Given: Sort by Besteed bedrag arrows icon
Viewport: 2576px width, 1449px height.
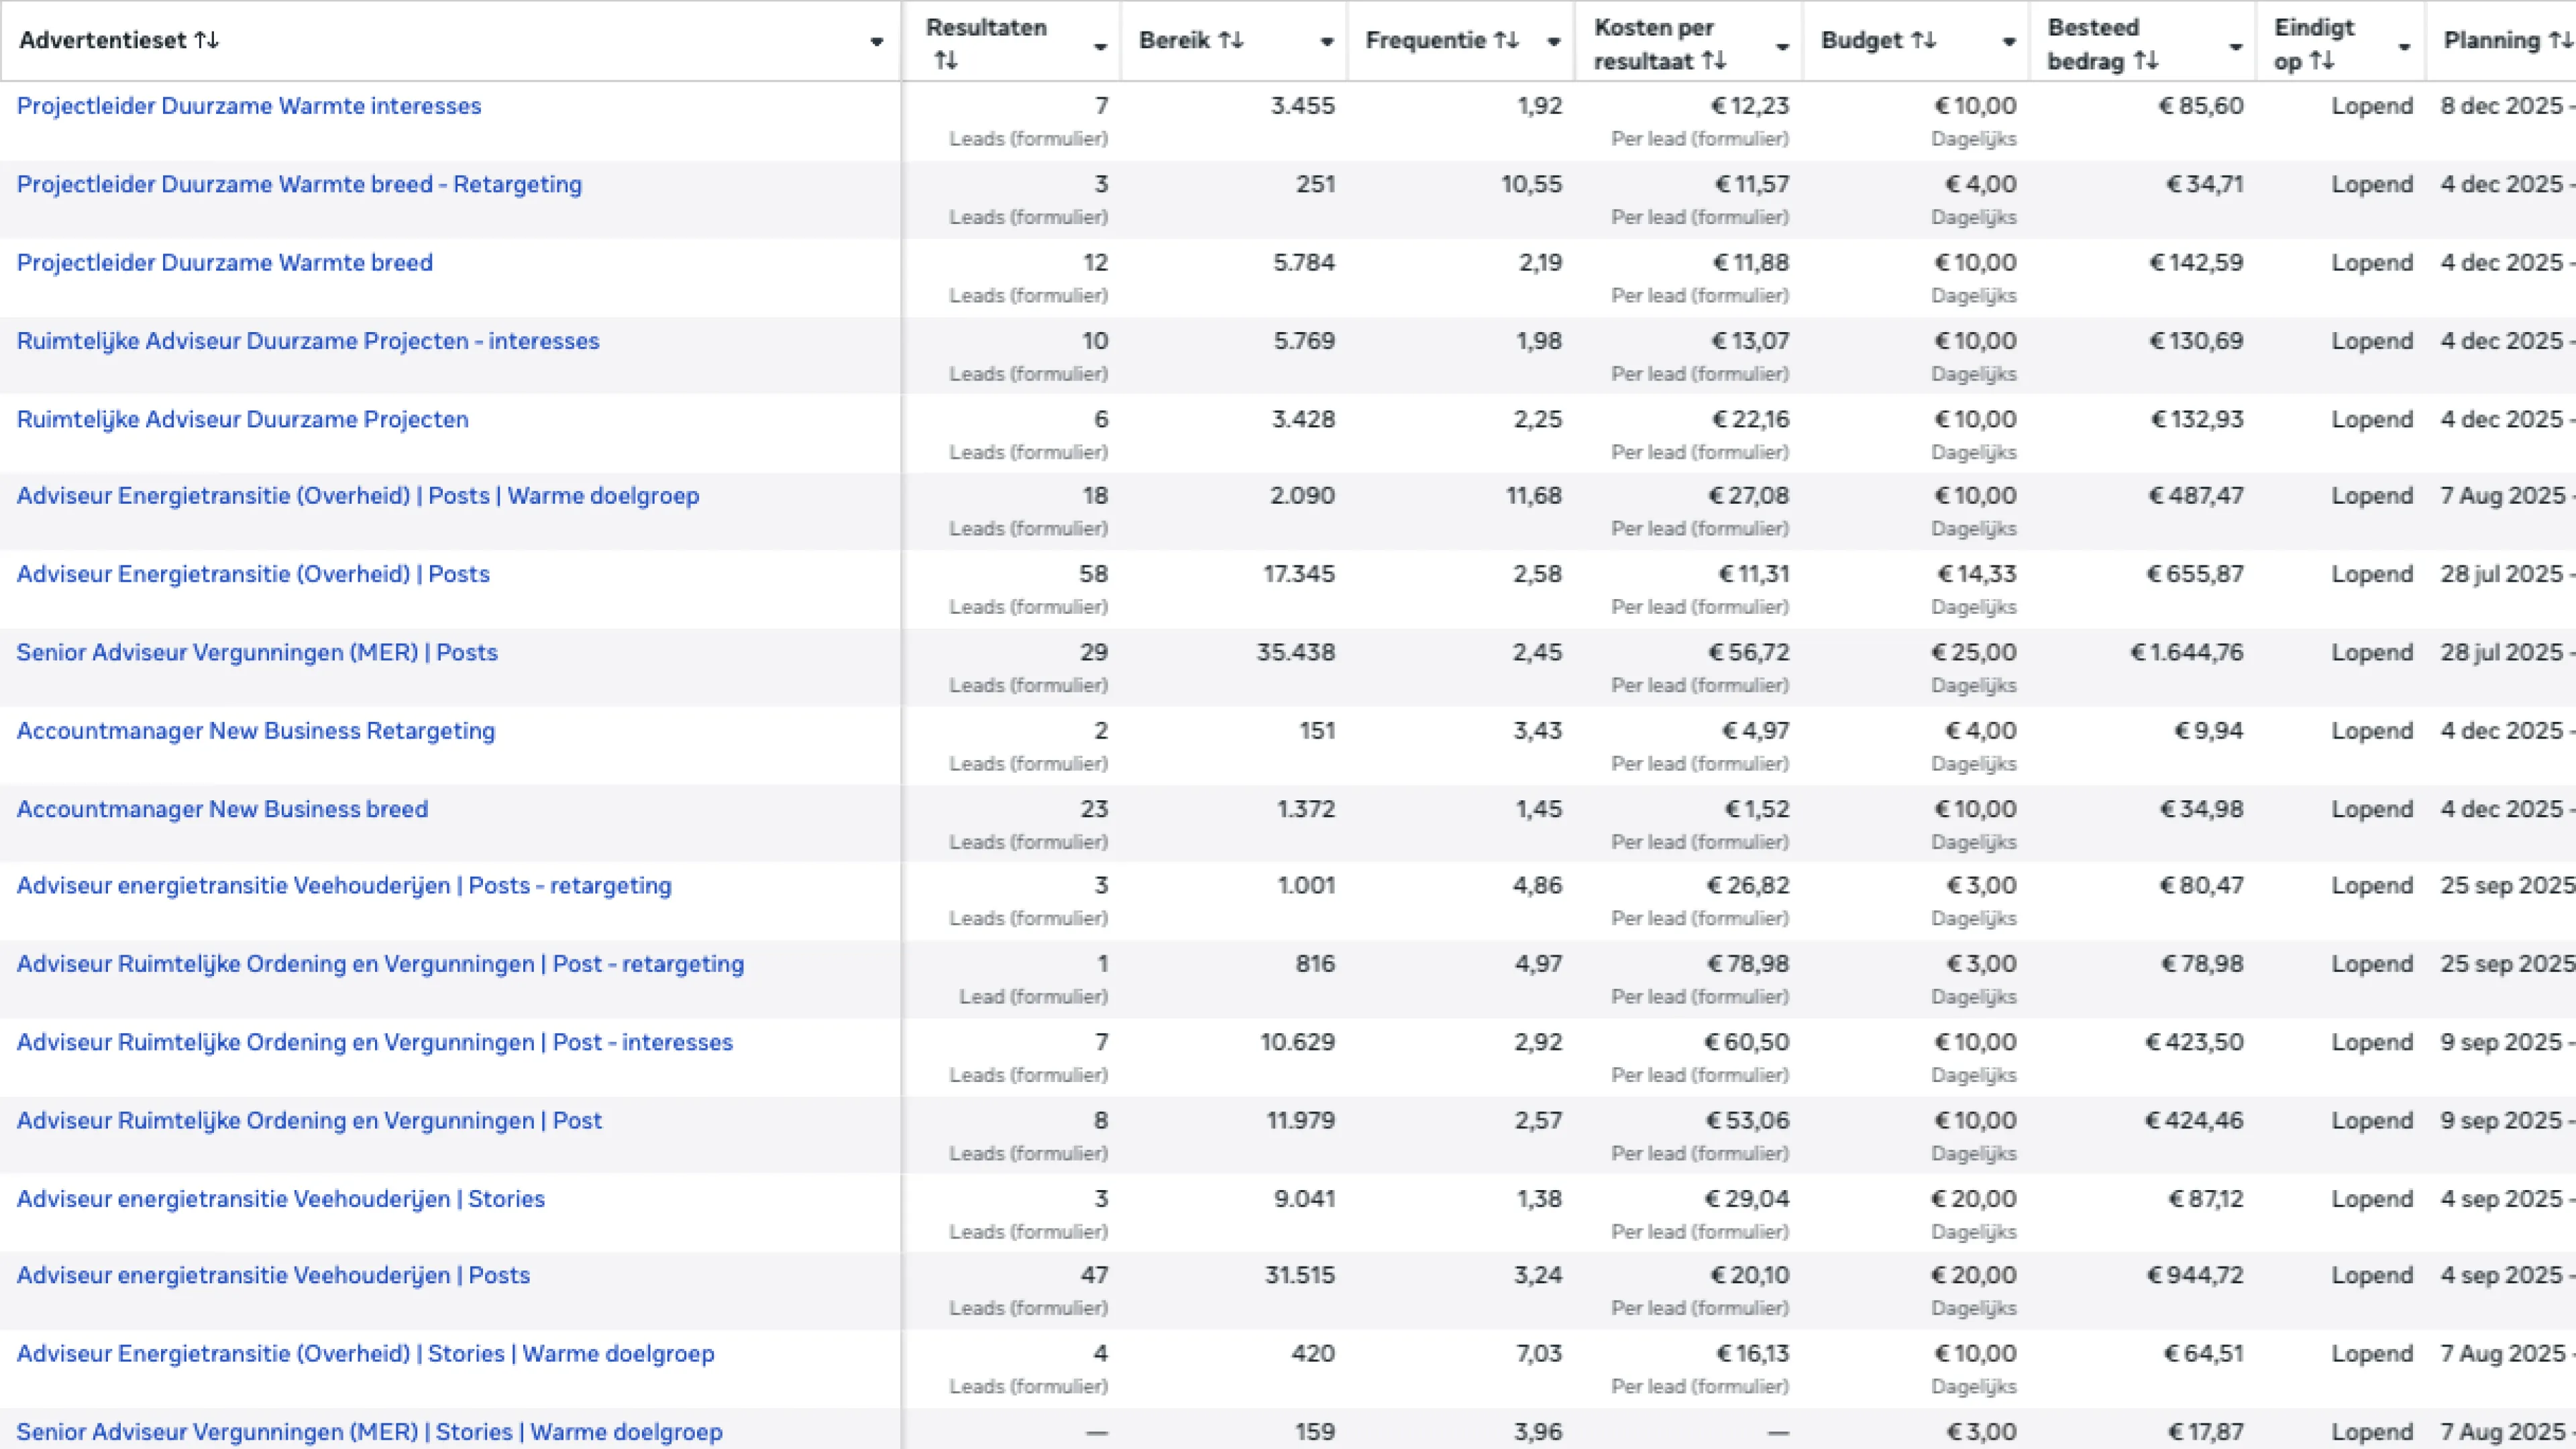Looking at the screenshot, I should pyautogui.click(x=2145, y=61).
